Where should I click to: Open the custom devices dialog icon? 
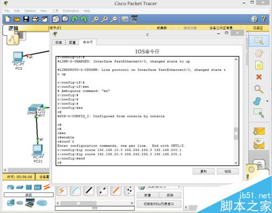(134, 19)
